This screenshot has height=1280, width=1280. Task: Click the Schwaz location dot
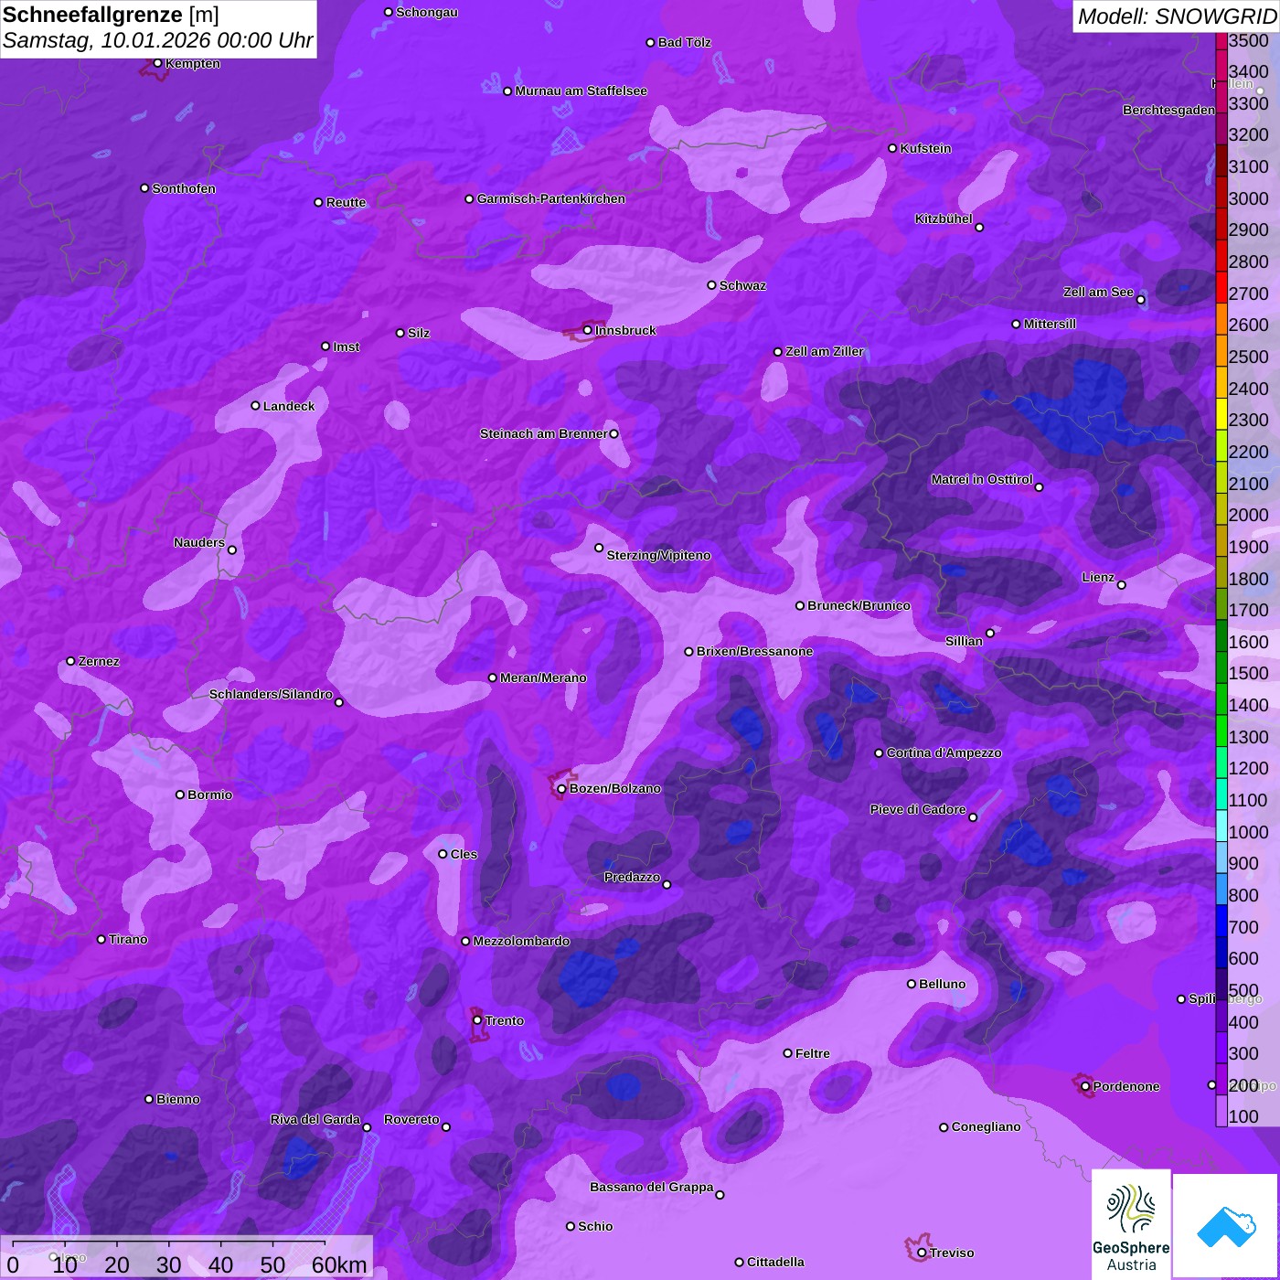(x=712, y=285)
